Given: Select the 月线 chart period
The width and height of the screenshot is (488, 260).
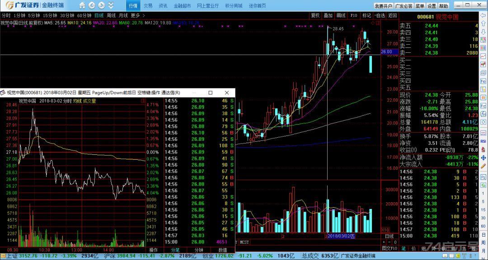Looking at the screenshot, I should pos(123,15).
